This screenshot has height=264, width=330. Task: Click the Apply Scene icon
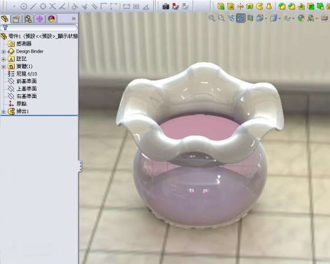[x=311, y=18]
